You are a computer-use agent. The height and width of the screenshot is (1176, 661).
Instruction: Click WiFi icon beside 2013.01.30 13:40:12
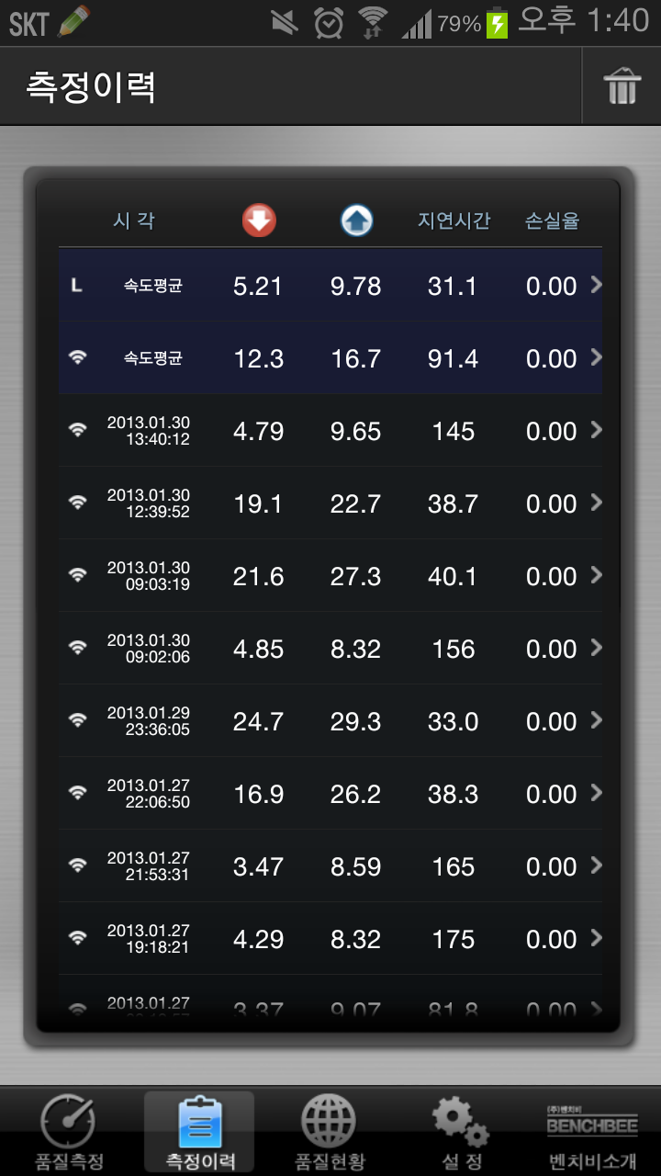pos(78,430)
